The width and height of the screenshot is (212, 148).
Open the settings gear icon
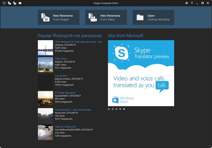[186, 3]
